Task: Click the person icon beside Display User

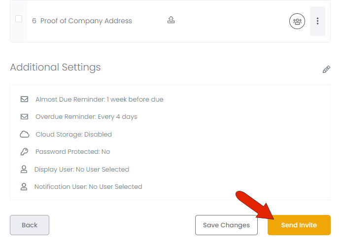Action: pos(24,169)
